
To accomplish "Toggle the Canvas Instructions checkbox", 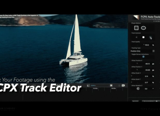I will 143,57.
